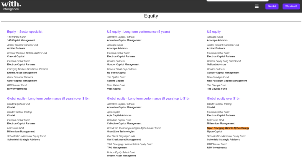Select Schonfeld Strategic Advisors under Global equity over $1bn

223,140
